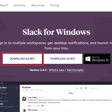Click the Today date divider label
The image size is (112, 112).
[71, 93]
